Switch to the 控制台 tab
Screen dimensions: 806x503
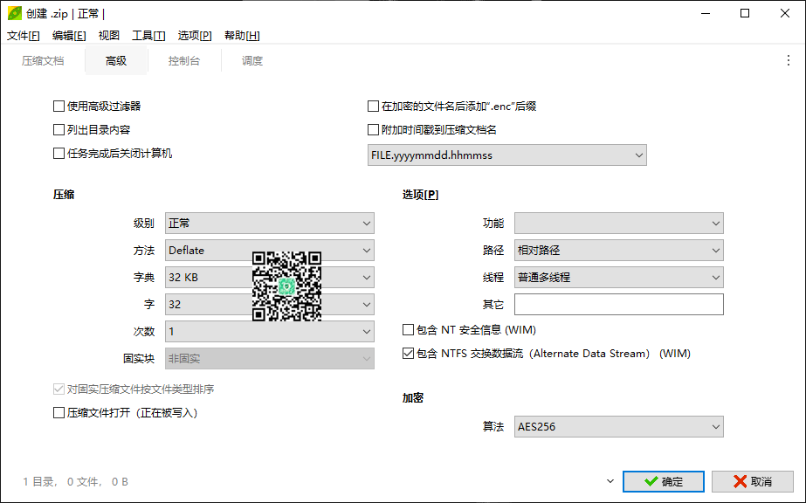point(184,61)
